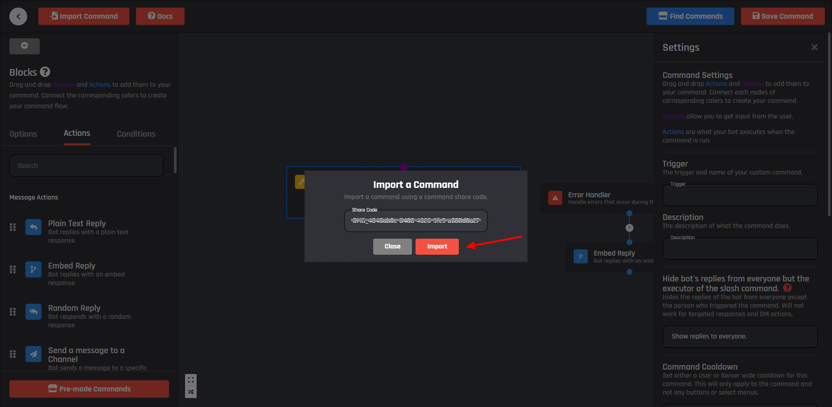The width and height of the screenshot is (832, 407).
Task: Open the Pre-made Commands button
Action: (x=89, y=389)
